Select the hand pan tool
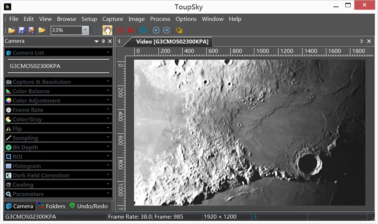This screenshot has height=224, width=378. coord(107,30)
